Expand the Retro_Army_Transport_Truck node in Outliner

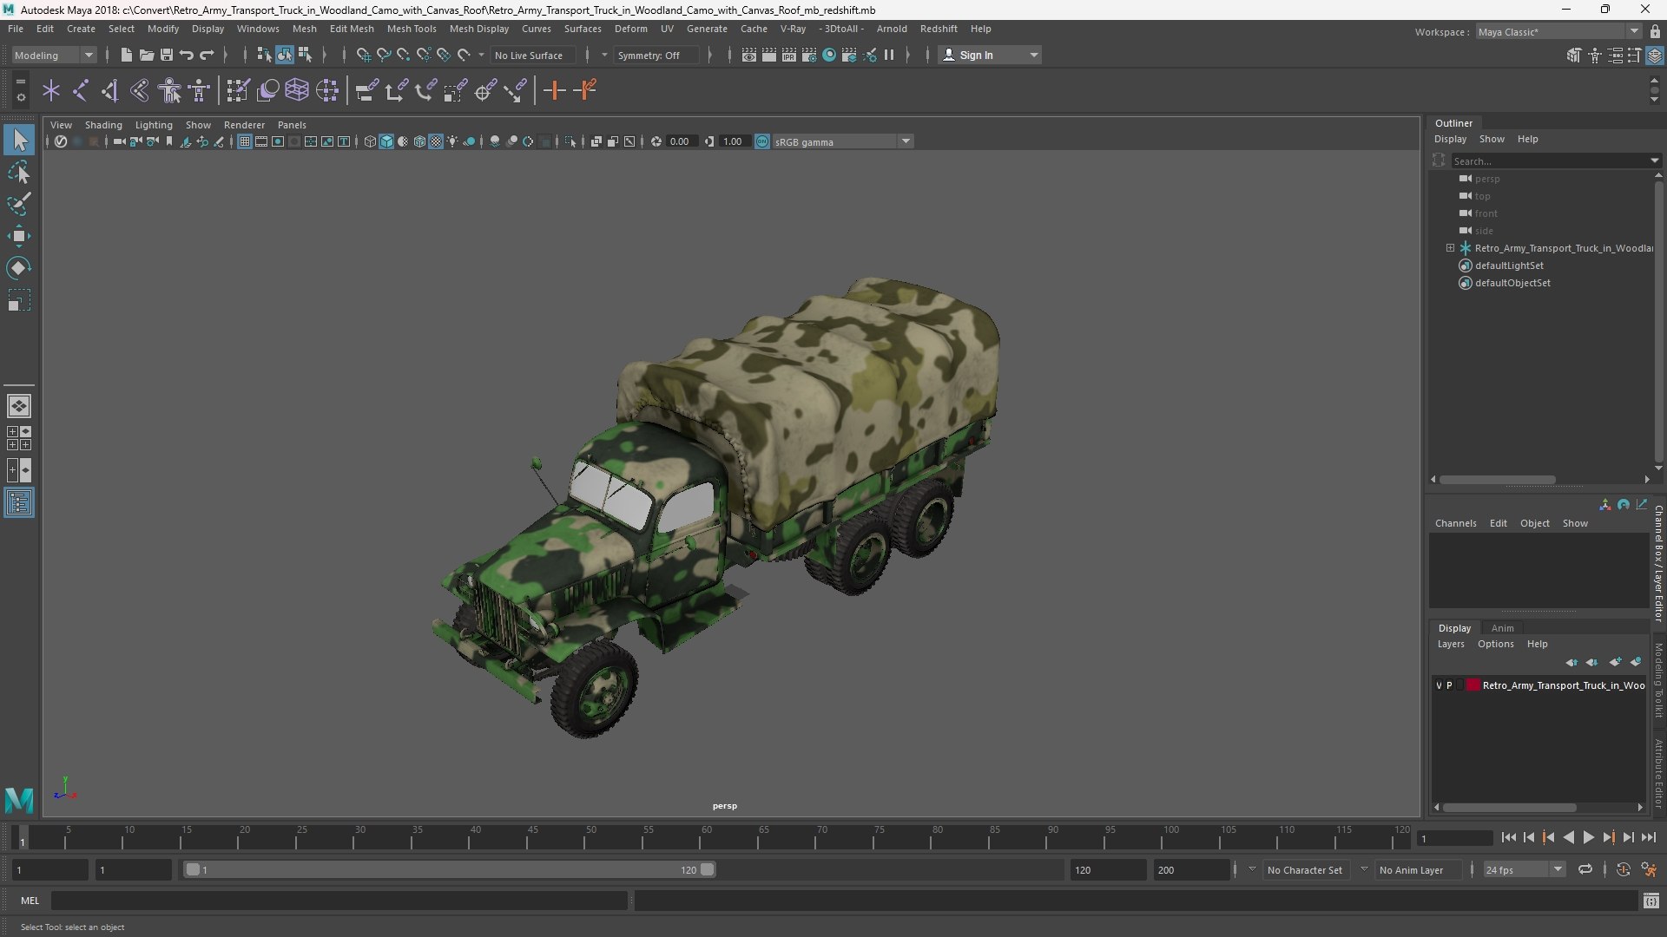pos(1450,248)
